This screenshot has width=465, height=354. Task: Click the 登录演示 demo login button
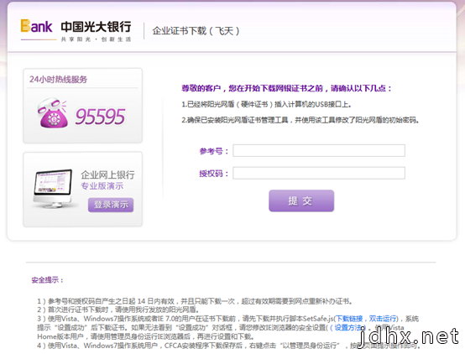point(111,205)
